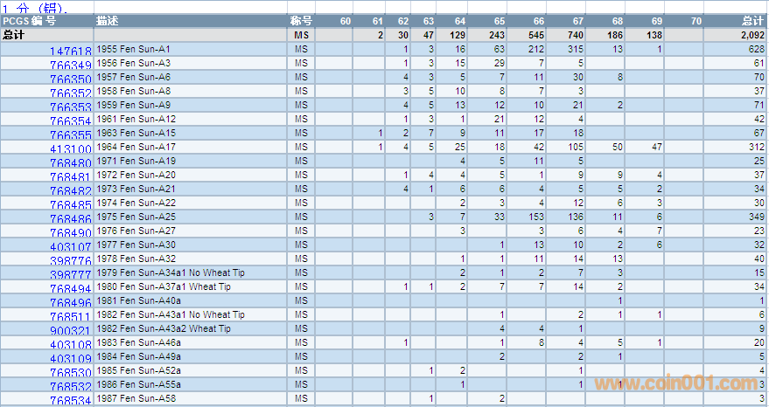
Task: Click the 766355 PCGS number link
Action: 70,135
